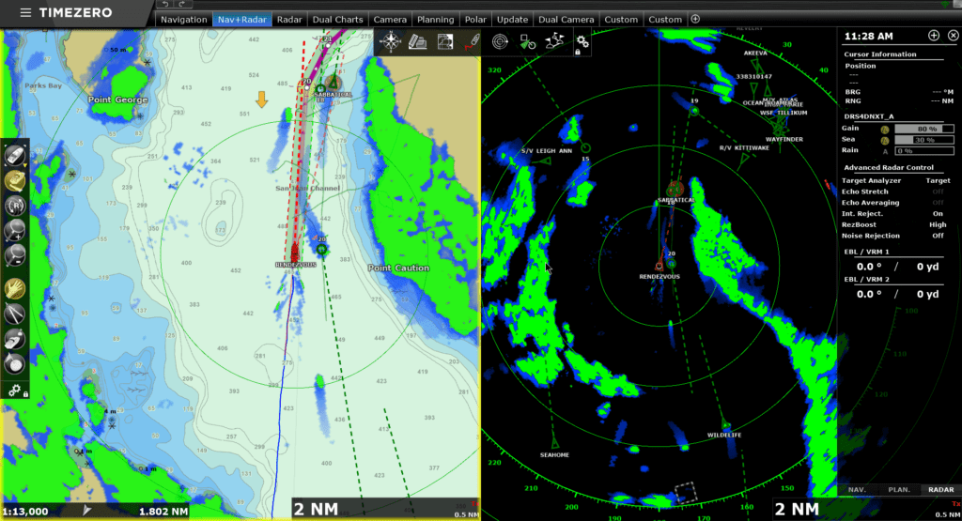The image size is (962, 521).
Task: Select the zoom in magnifier tool
Action: 15,231
